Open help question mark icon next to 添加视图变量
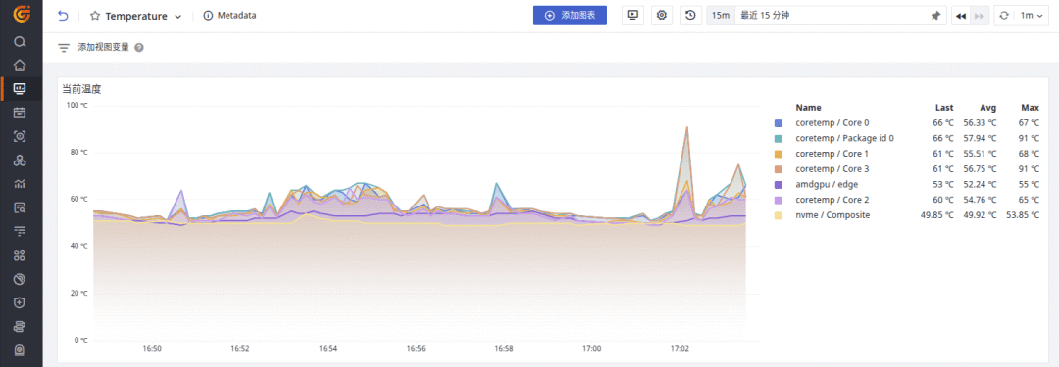The width and height of the screenshot is (1059, 367). click(139, 48)
